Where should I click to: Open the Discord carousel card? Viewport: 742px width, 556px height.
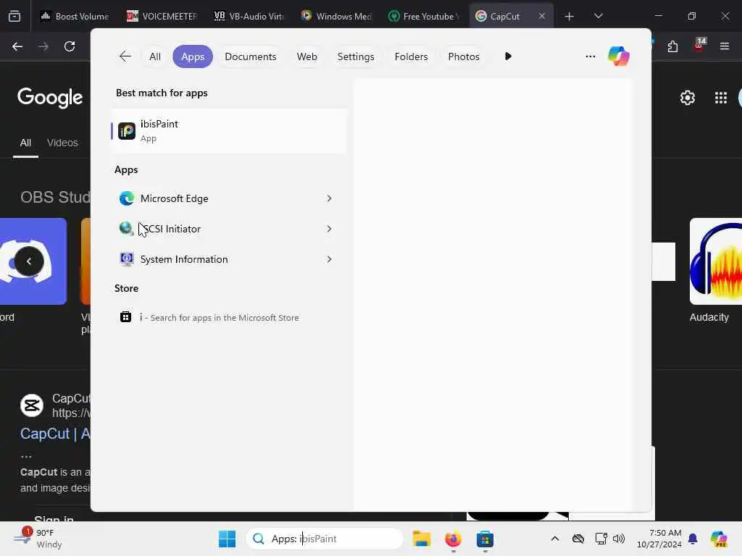(x=33, y=270)
